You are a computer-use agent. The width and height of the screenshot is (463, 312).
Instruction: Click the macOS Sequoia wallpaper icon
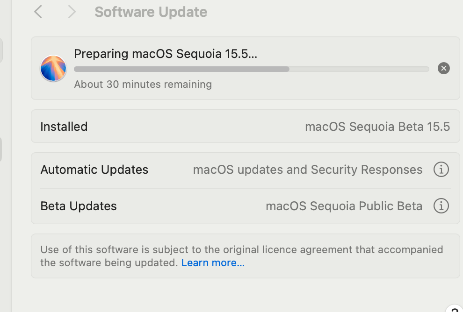point(53,68)
